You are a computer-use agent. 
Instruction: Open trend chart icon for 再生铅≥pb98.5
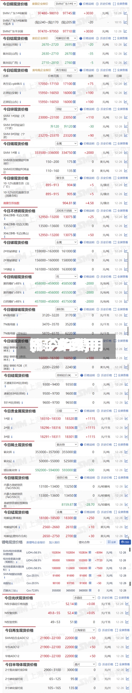(126, 84)
